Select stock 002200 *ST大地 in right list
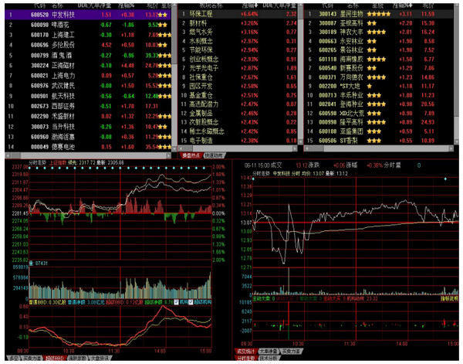The width and height of the screenshot is (463, 364). (379, 86)
